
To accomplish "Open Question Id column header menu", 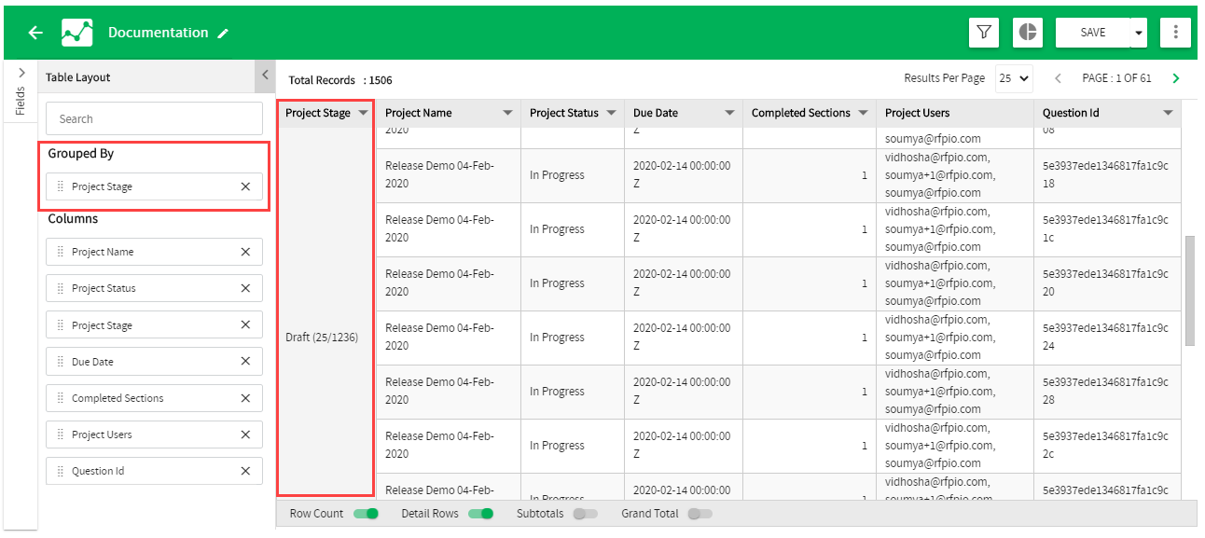I will [x=1168, y=113].
